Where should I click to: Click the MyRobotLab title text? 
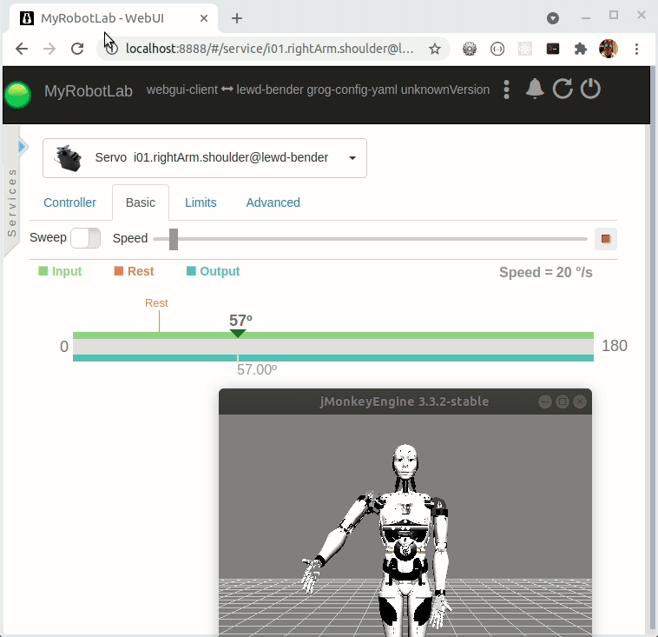[x=89, y=90]
